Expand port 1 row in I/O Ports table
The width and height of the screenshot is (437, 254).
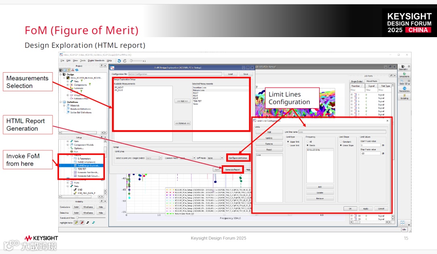[352, 94]
